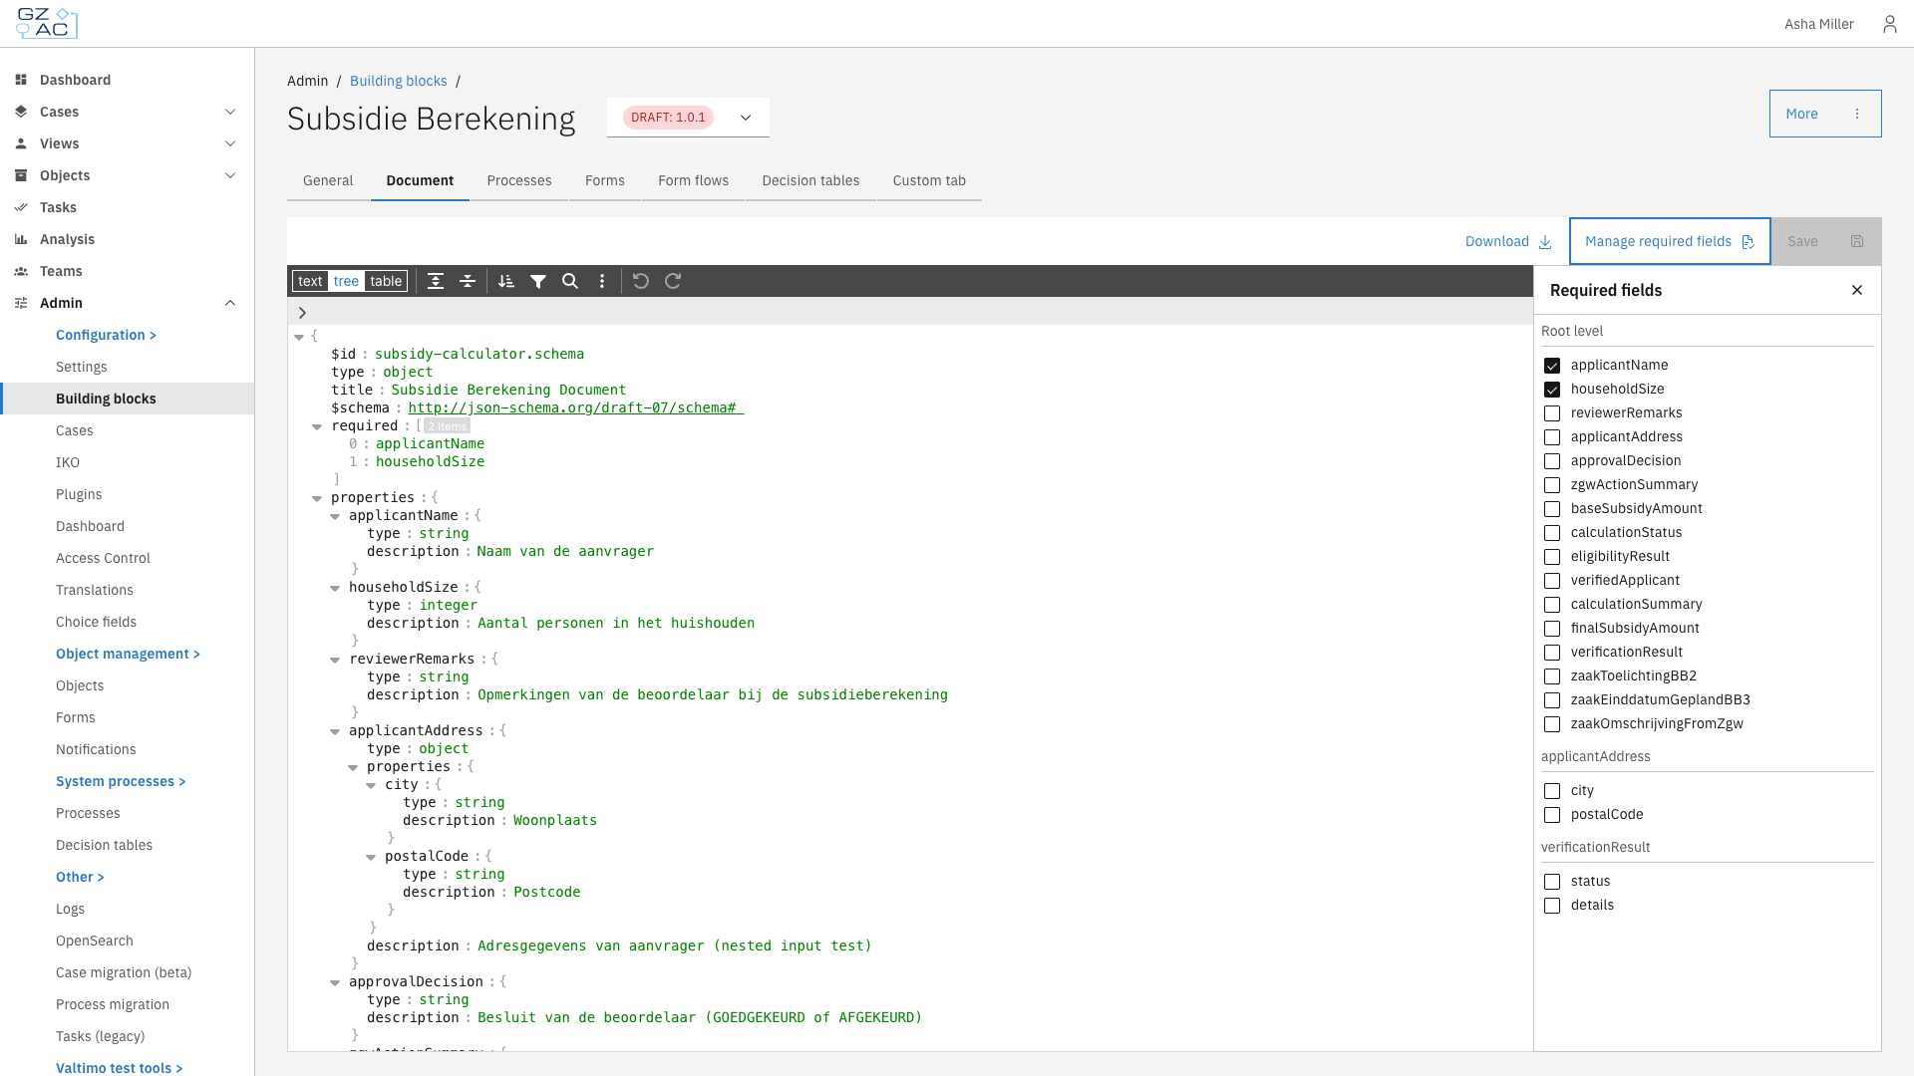Open the More actions button
Screen dimensions: 1914x1076
coord(1825,114)
